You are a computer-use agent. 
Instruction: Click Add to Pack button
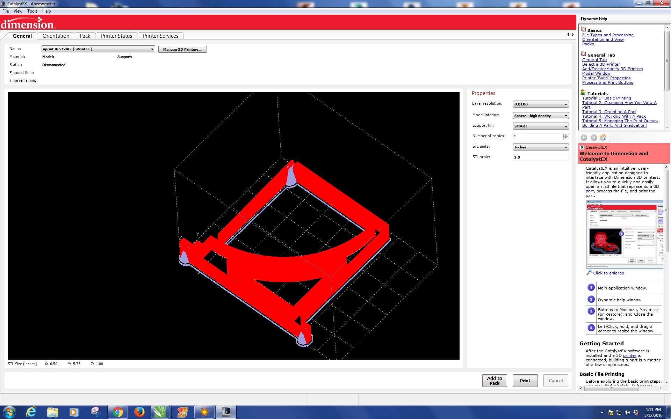click(495, 381)
